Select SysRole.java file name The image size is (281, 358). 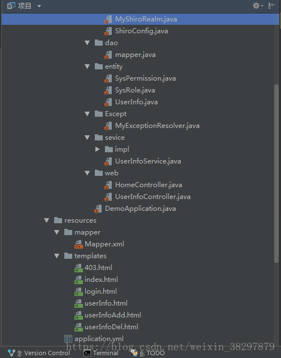135,90
